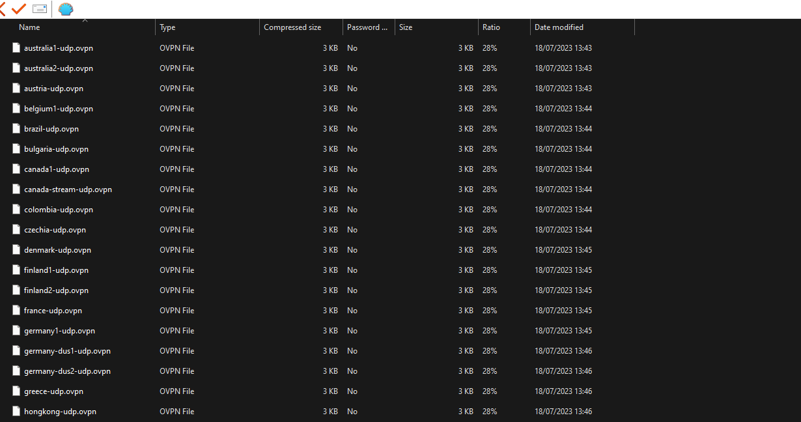Click the file icon beside australia1-udp.ovpn
The height and width of the screenshot is (422, 801).
tap(16, 48)
